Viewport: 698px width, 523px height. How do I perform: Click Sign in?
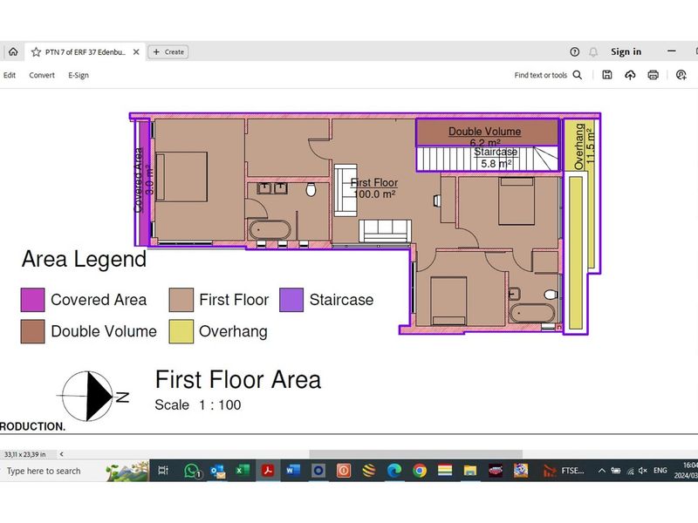626,52
